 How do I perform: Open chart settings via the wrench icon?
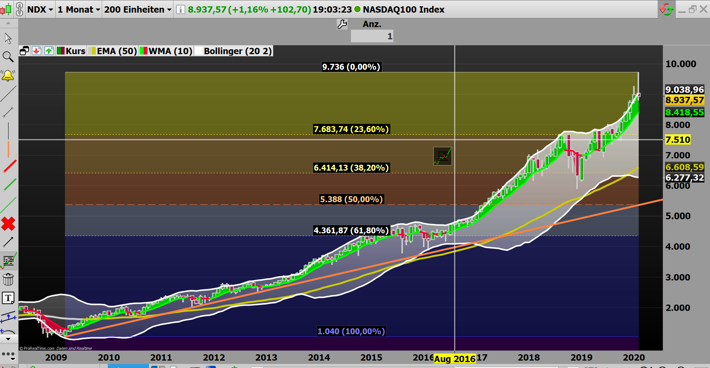pos(342,24)
